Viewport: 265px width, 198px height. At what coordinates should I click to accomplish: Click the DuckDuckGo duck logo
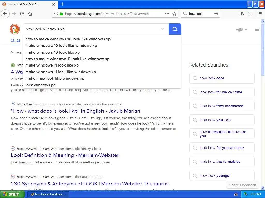15,29
